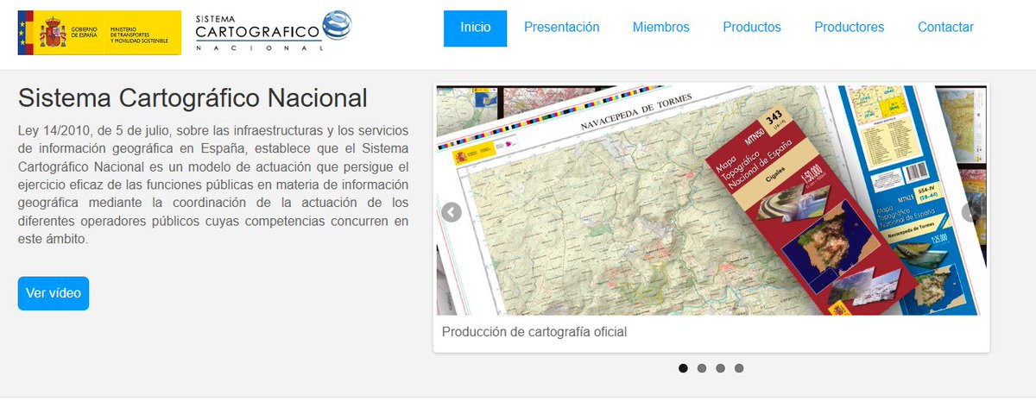Select the fourth carousel indicator dot

click(739, 368)
